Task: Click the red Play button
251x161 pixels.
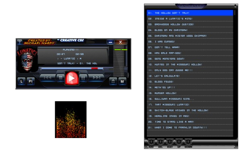Action: [x=71, y=78]
